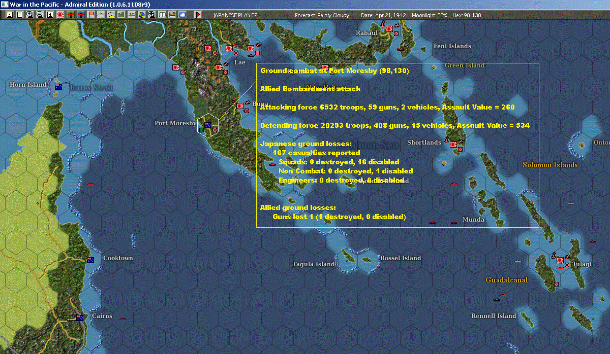Click the Forecast: Partly Cloudy status text
610x354 pixels.
(x=322, y=15)
